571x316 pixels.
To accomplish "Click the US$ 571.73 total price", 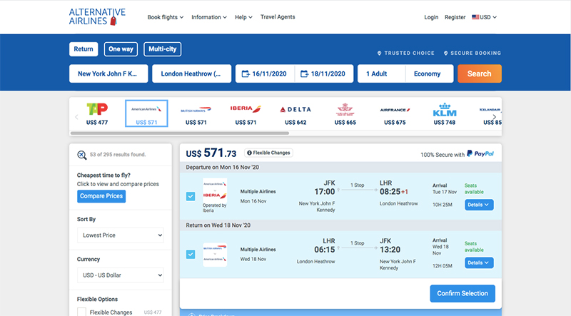I will [x=211, y=153].
